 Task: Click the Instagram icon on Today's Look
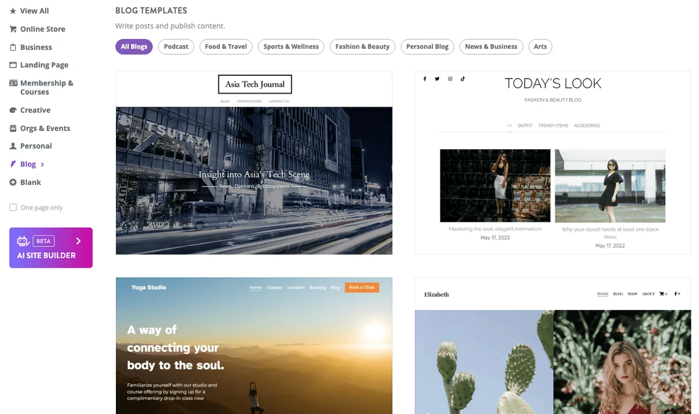tap(450, 78)
